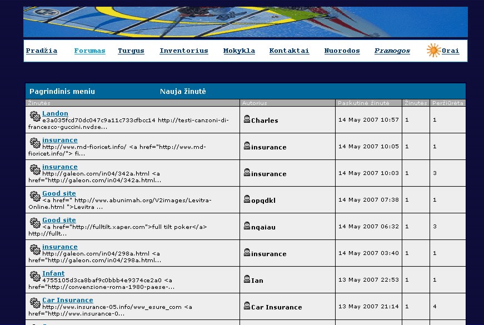Screen dimensions: 484x325
Task: Click author name opqdkl
Action: (x=263, y=201)
